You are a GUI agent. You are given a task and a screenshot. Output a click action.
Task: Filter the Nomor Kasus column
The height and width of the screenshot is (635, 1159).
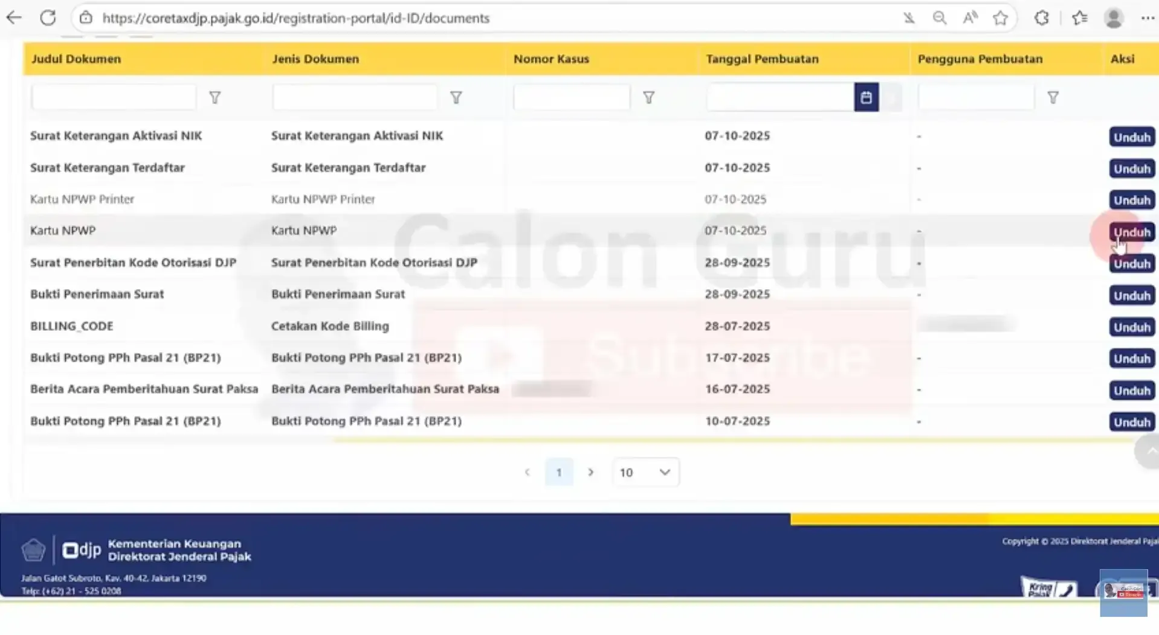coord(648,97)
